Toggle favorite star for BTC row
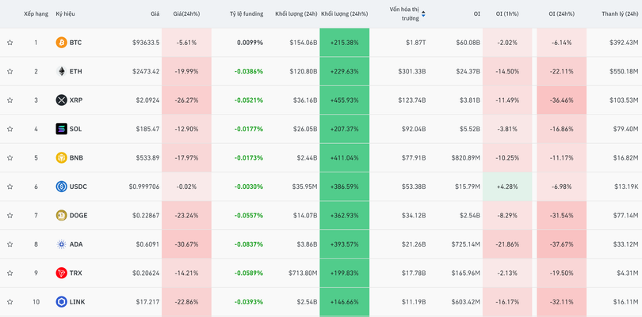Image resolution: width=642 pixels, height=317 pixels. coord(10,43)
